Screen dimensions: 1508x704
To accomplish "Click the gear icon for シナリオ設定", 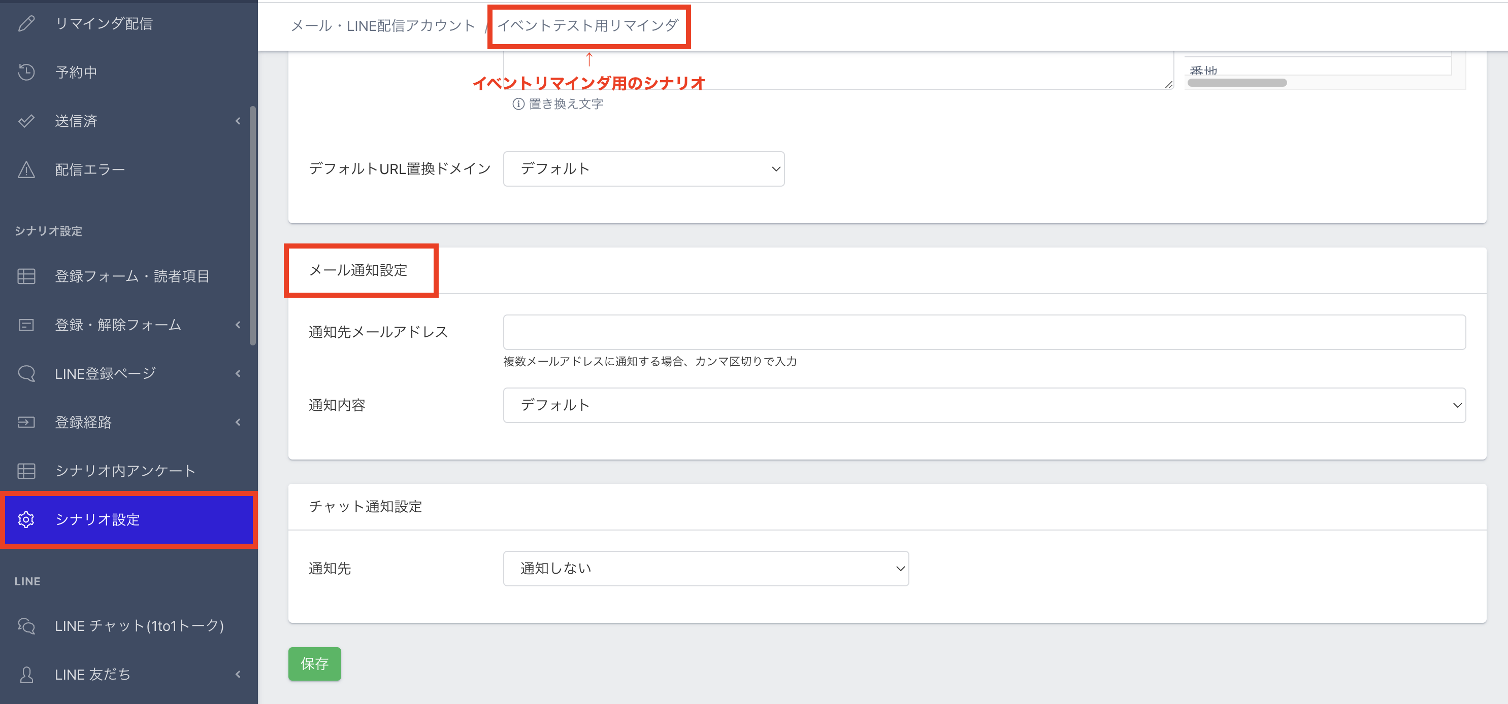I will tap(26, 519).
